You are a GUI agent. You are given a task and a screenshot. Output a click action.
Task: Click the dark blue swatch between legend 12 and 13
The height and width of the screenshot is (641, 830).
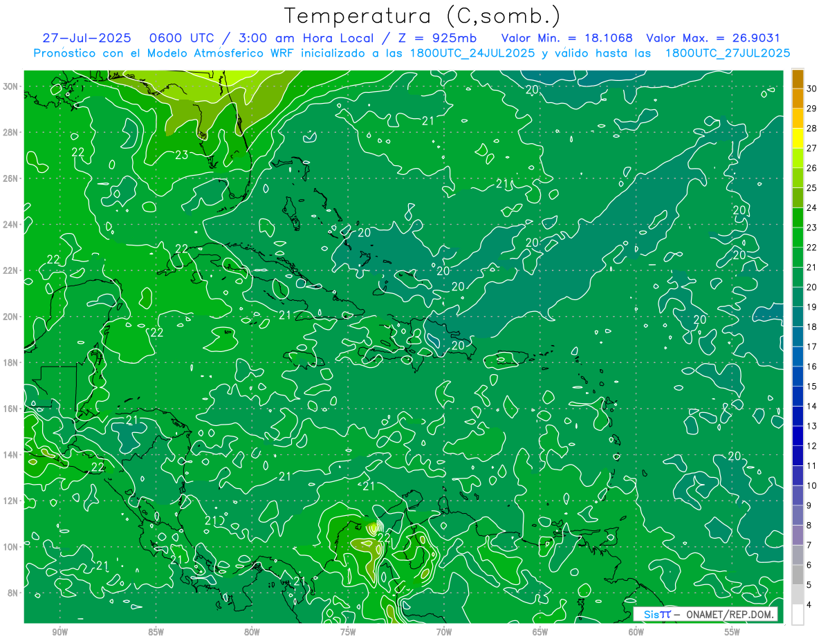(x=797, y=436)
